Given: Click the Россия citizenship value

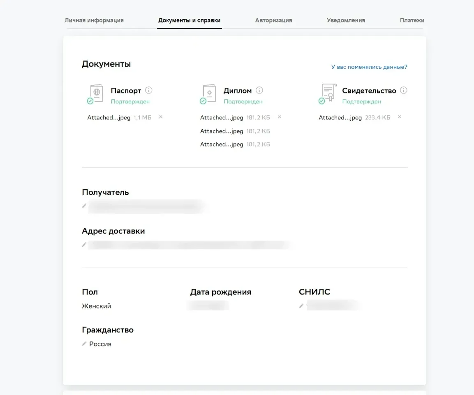Looking at the screenshot, I should (100, 344).
